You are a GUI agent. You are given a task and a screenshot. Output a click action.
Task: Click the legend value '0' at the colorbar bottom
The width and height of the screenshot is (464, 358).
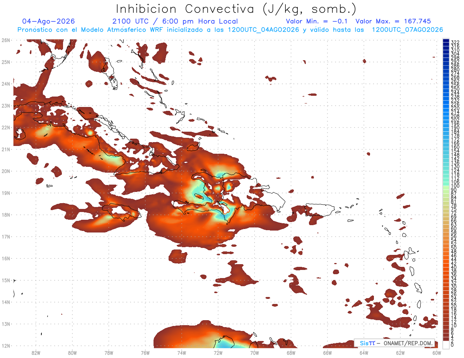[452, 344]
